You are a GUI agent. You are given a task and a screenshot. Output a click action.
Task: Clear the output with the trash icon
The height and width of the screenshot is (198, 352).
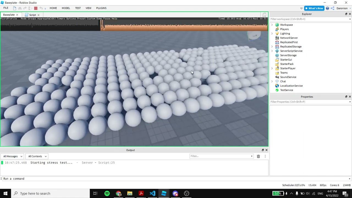coord(258,156)
